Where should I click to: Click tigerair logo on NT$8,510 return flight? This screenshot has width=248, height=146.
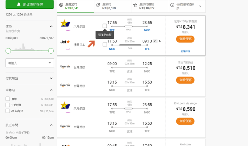coord(65,85)
